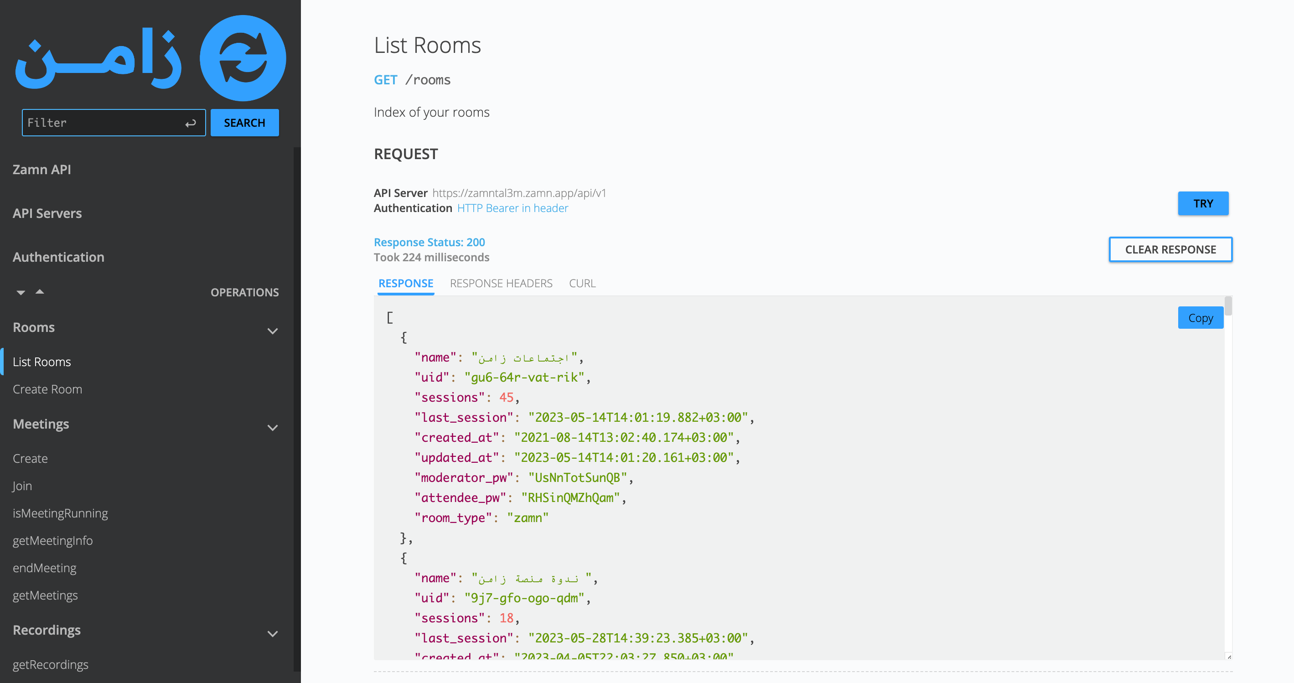This screenshot has height=683, width=1294.
Task: Select Create Room operation
Action: tap(47, 389)
